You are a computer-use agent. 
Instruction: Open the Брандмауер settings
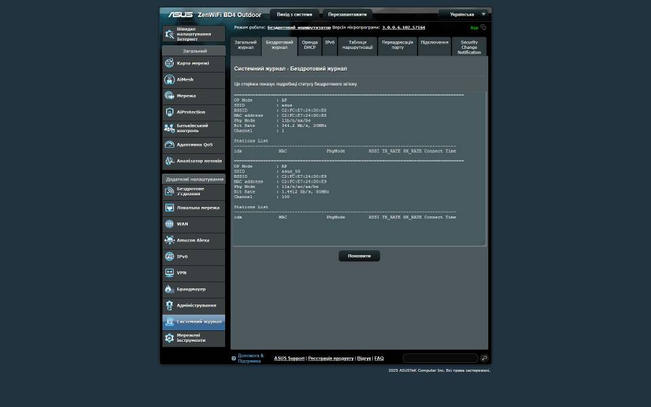[193, 289]
